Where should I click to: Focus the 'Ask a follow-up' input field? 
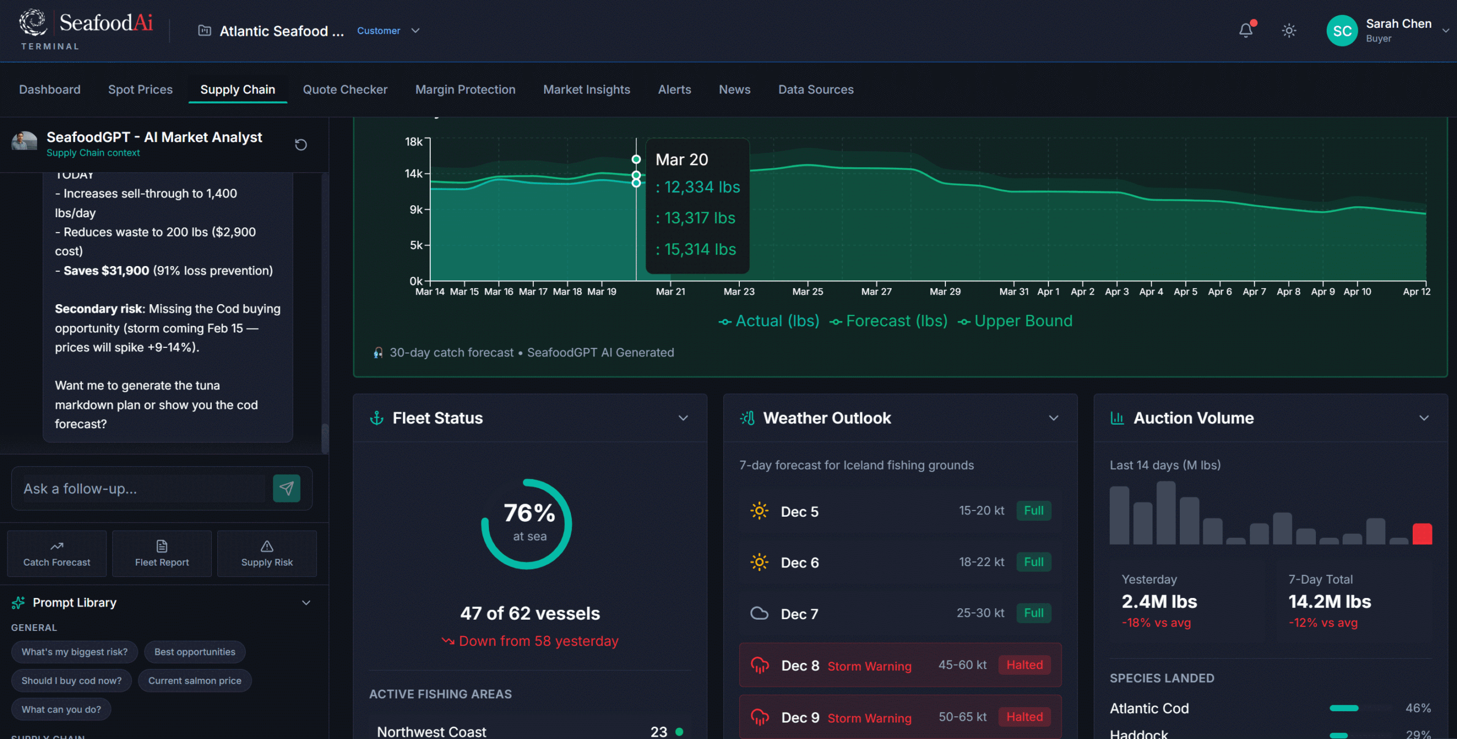tap(142, 488)
